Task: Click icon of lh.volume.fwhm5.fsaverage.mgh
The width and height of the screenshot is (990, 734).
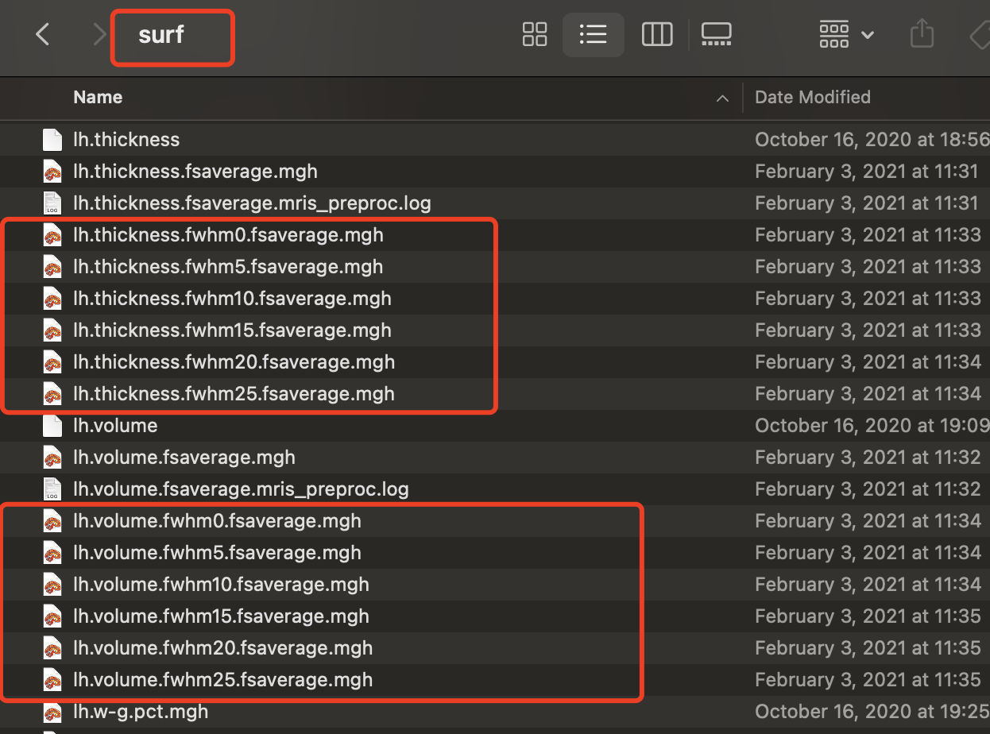Action: pos(52,553)
